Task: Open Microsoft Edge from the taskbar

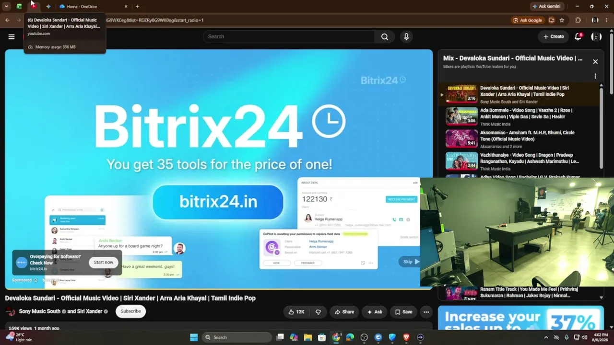Action: pyautogui.click(x=350, y=337)
